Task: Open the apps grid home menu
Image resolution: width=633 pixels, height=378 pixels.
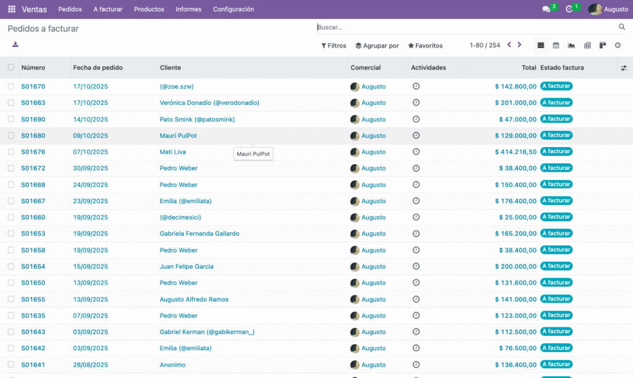Action: click(x=12, y=9)
